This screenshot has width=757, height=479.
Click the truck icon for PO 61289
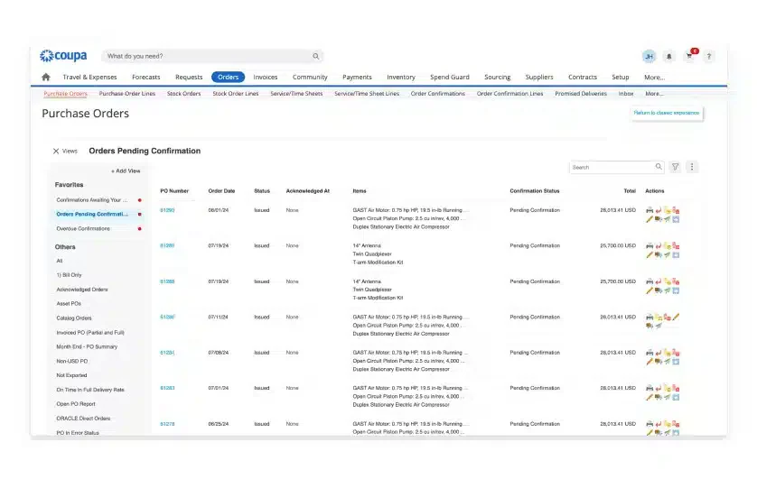(659, 255)
